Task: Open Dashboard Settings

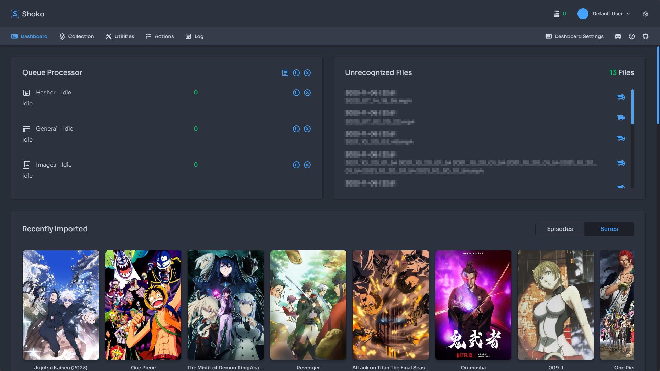Action: click(x=574, y=36)
